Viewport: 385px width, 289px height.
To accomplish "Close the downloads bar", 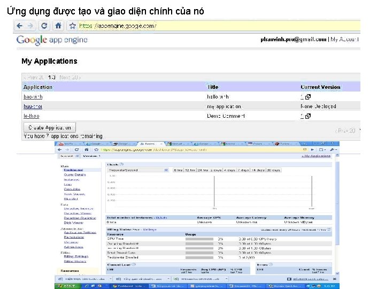I will point(334,279).
